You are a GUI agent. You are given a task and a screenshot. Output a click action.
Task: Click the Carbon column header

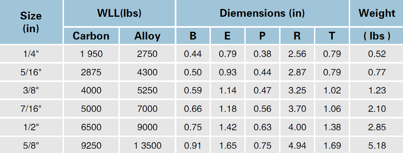point(91,36)
